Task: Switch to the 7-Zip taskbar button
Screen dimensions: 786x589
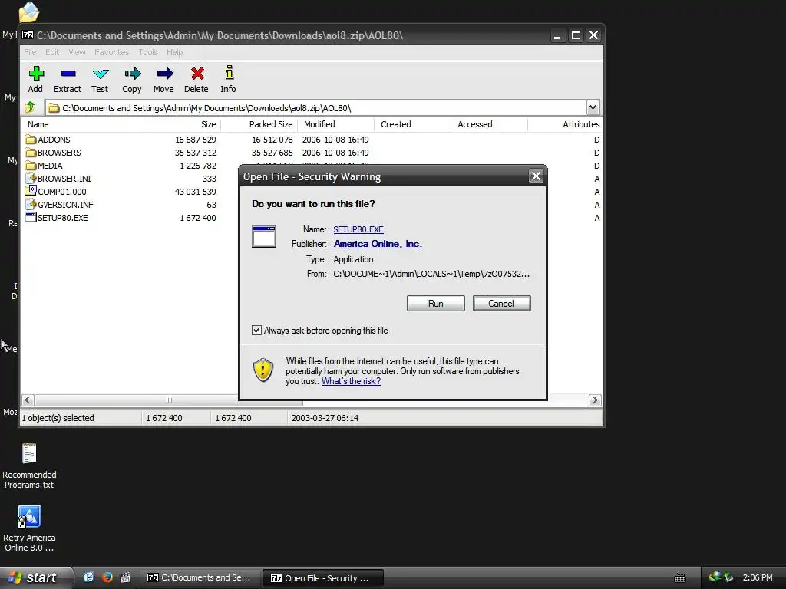Action: [x=200, y=577]
